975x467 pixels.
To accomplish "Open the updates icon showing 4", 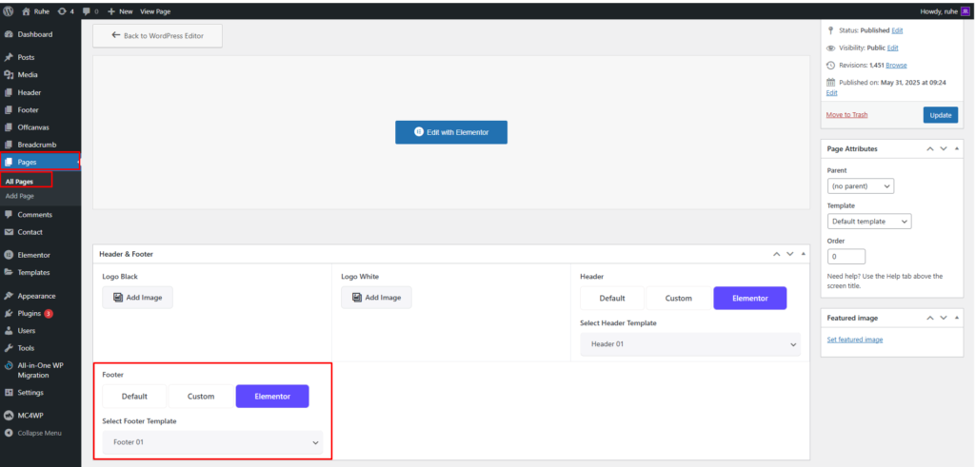I will (63, 11).
